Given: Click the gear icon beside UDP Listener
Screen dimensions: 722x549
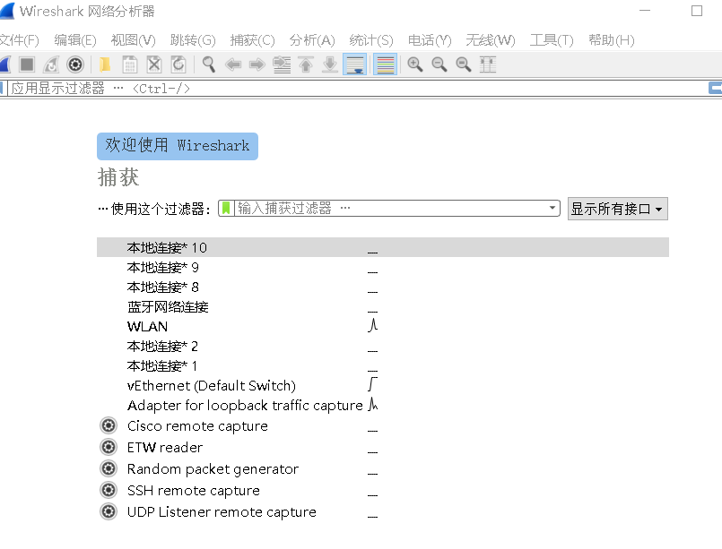Looking at the screenshot, I should [x=109, y=511].
